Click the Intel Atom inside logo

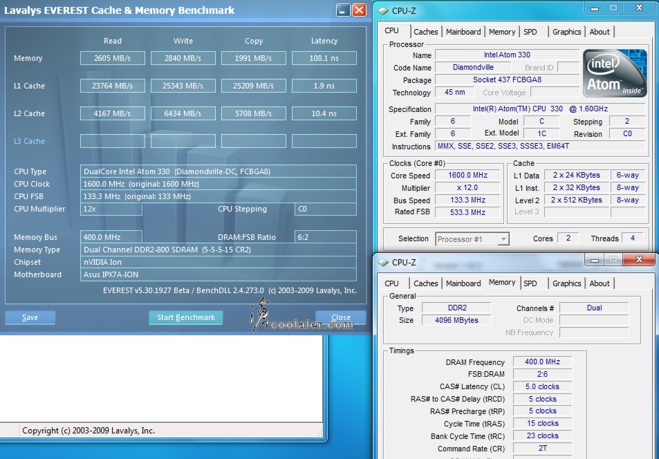coord(615,73)
